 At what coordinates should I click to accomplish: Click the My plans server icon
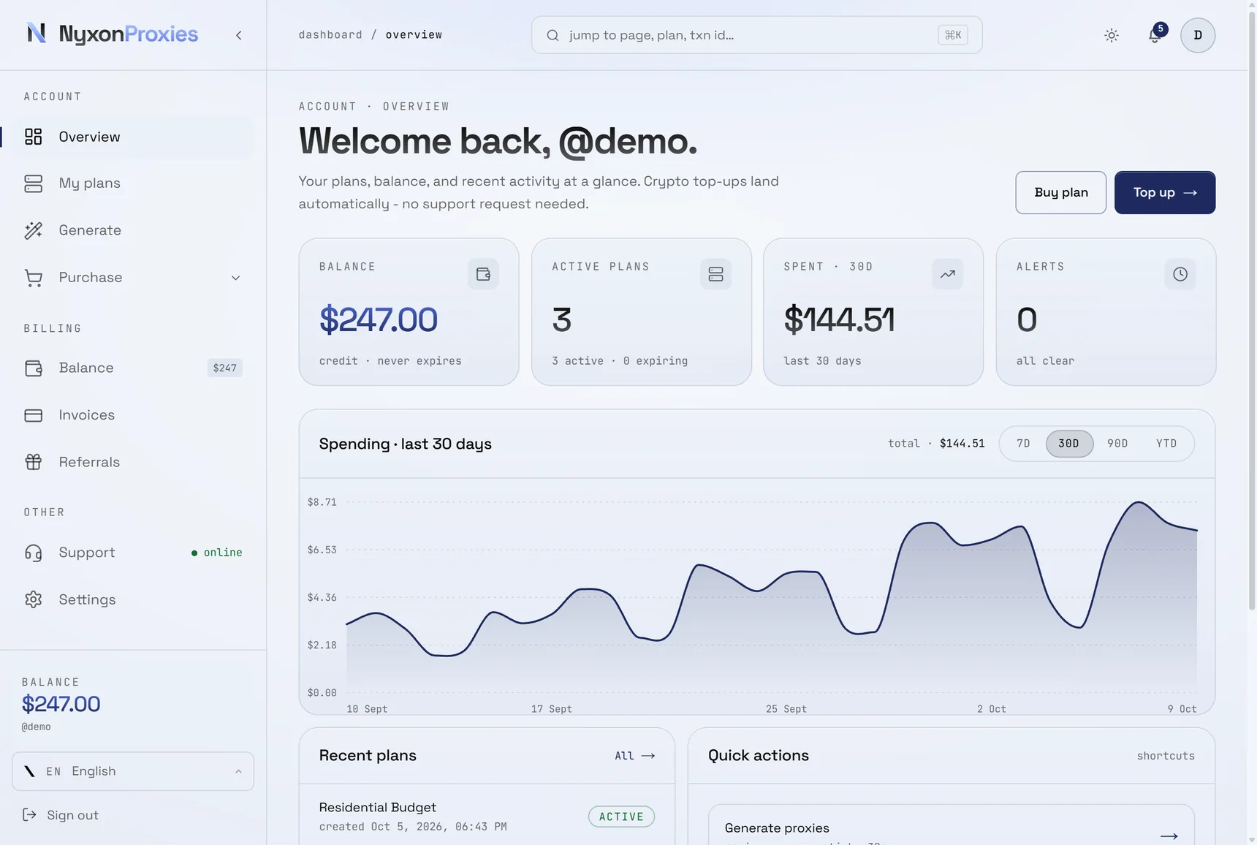[34, 183]
